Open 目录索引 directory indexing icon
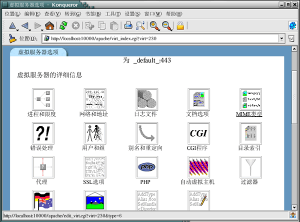The width and height of the screenshot is (300, 222). (250, 133)
